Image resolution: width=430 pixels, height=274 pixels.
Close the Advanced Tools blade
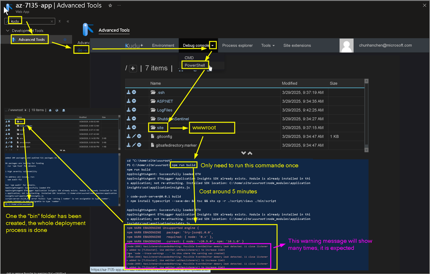[424, 5]
